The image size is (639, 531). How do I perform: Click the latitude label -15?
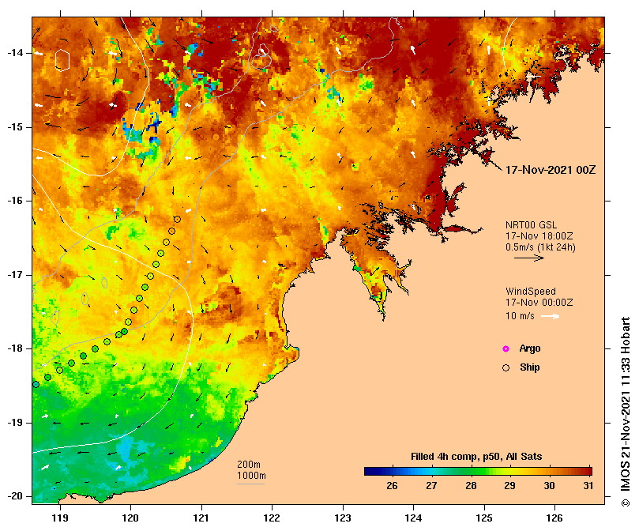click(x=15, y=127)
